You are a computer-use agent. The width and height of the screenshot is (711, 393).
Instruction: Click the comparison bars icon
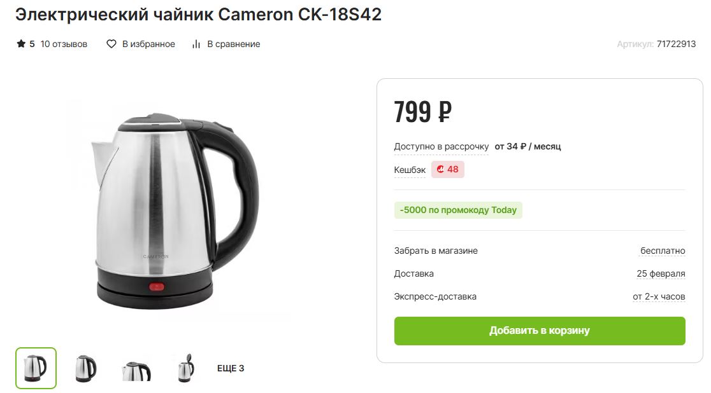(x=196, y=44)
